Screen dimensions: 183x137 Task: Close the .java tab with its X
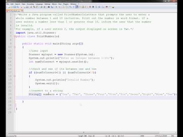(22, 11)
